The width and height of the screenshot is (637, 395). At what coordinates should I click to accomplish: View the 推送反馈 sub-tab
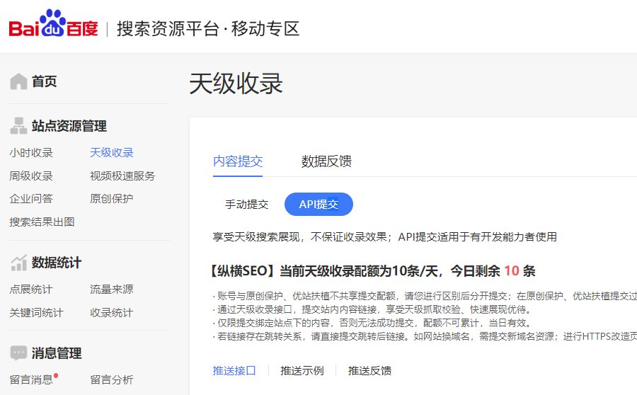coord(369,370)
